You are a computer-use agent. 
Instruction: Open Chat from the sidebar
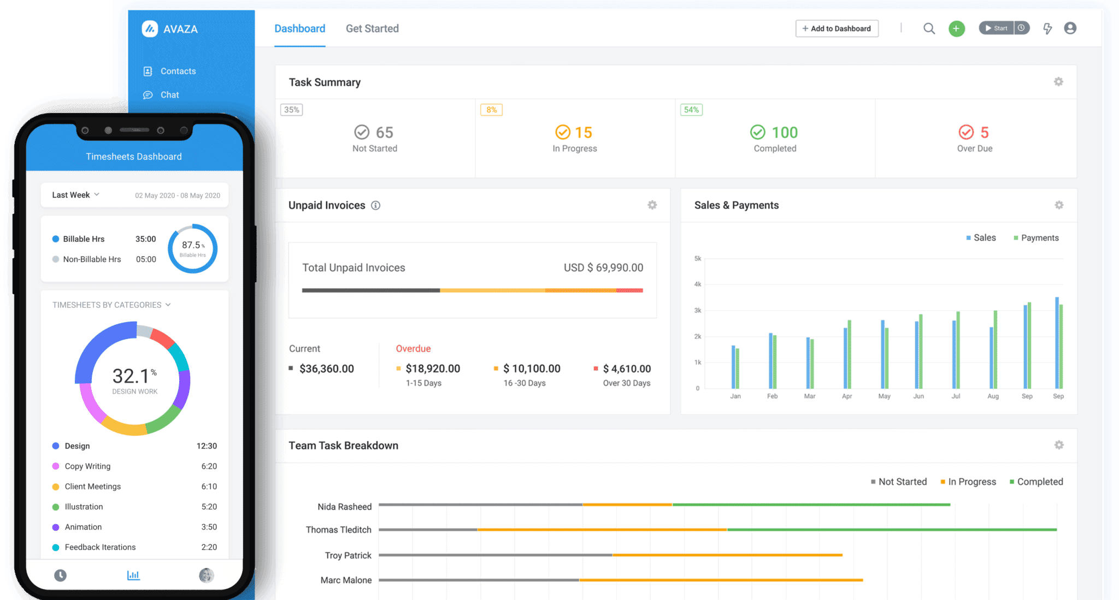pos(161,94)
